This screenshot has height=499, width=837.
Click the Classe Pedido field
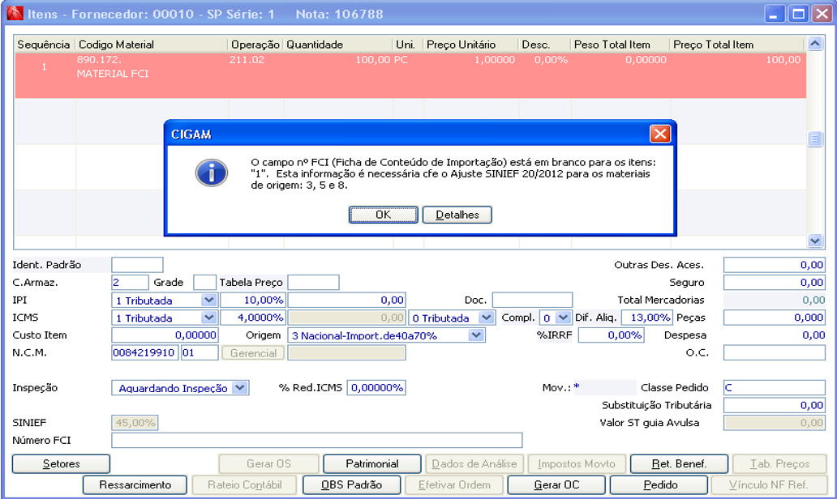(x=774, y=388)
